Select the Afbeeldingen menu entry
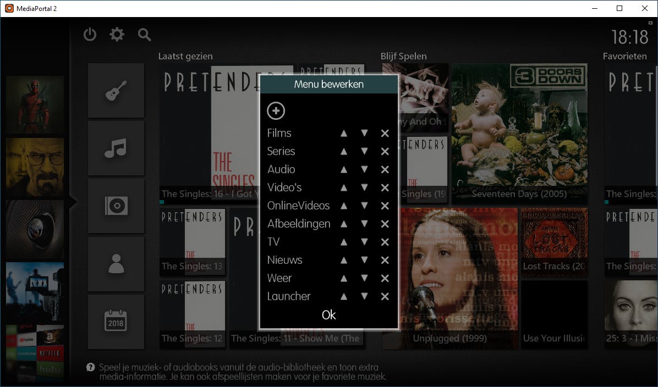The image size is (658, 387). coord(299,224)
